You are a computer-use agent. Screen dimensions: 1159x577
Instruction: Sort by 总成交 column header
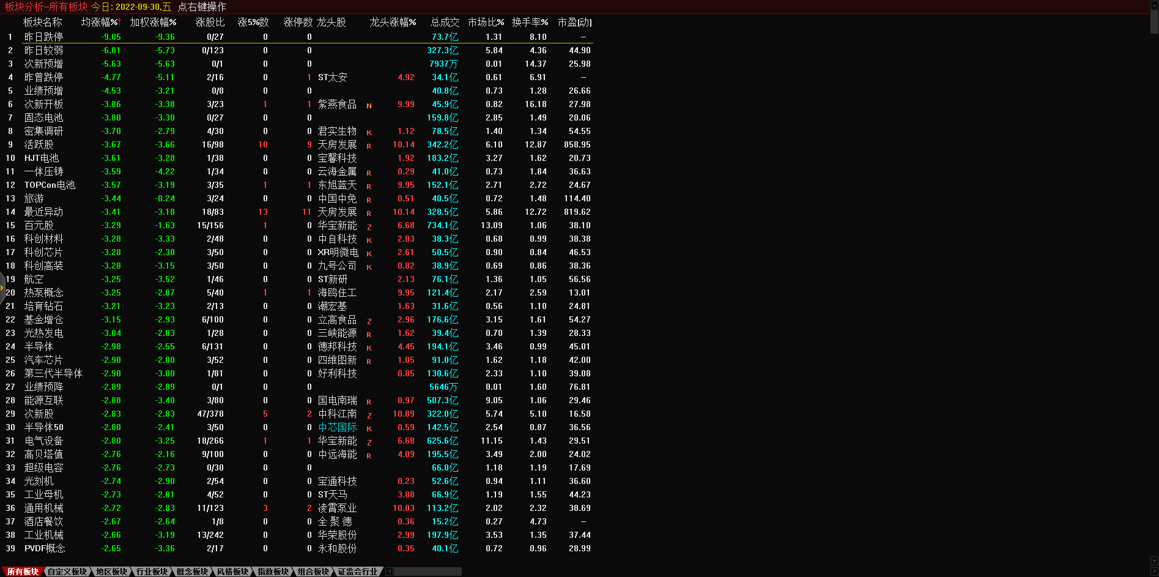445,22
